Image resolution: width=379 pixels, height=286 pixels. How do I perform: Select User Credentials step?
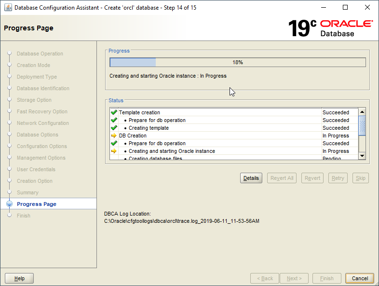tap(36, 169)
